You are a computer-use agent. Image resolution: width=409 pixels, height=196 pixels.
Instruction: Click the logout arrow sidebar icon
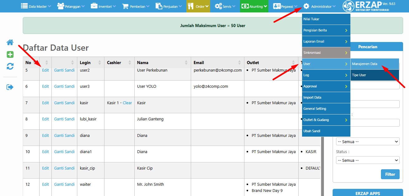[x=10, y=87]
